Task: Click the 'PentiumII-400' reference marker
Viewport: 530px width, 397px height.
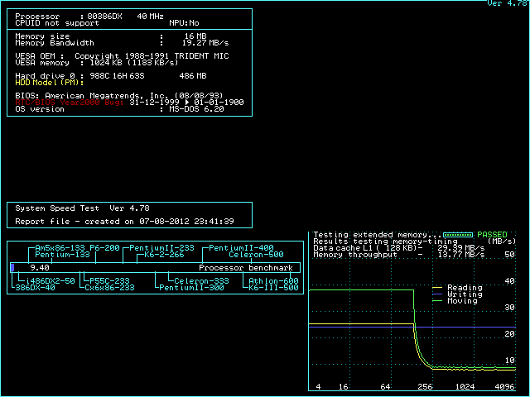Action: (x=241, y=248)
